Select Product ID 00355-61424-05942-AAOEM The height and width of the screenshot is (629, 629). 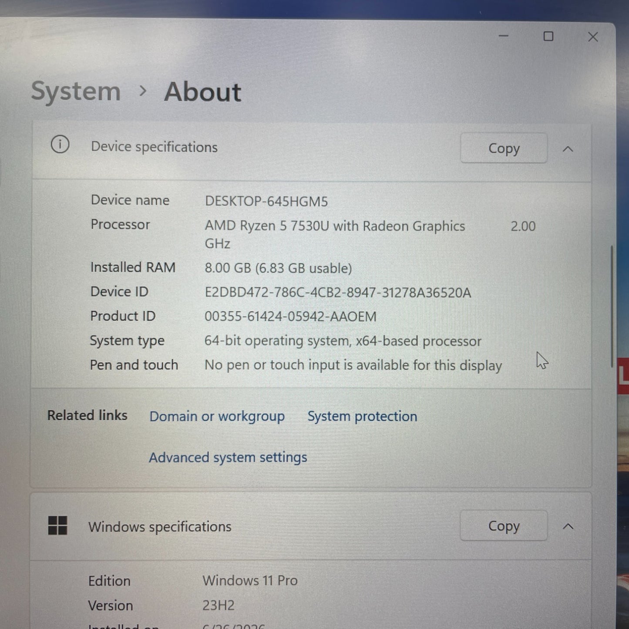(290, 316)
